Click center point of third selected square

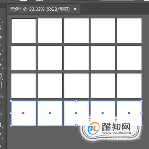point(76,113)
